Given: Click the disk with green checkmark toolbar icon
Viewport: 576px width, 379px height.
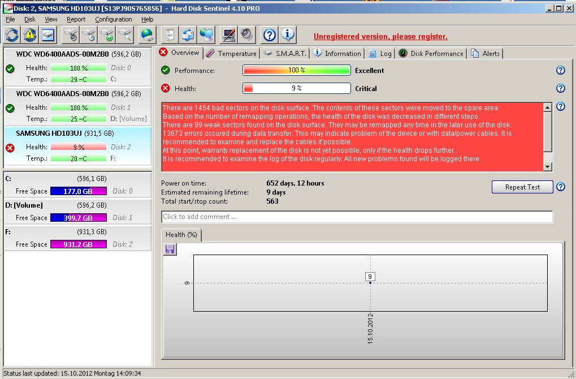Looking at the screenshot, I should coord(107,35).
